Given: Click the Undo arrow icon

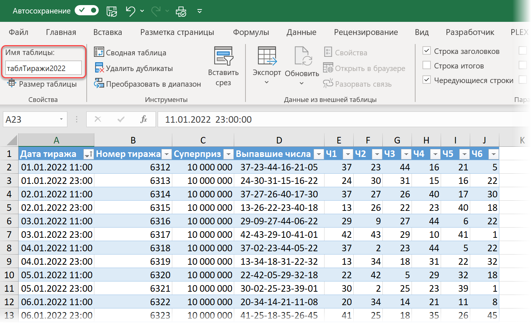Looking at the screenshot, I should [x=130, y=11].
